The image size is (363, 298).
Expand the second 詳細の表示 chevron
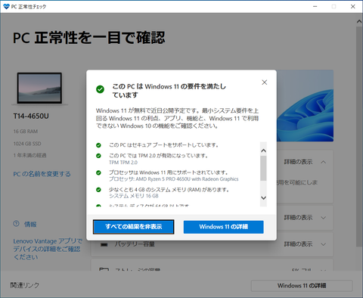coord(324,218)
